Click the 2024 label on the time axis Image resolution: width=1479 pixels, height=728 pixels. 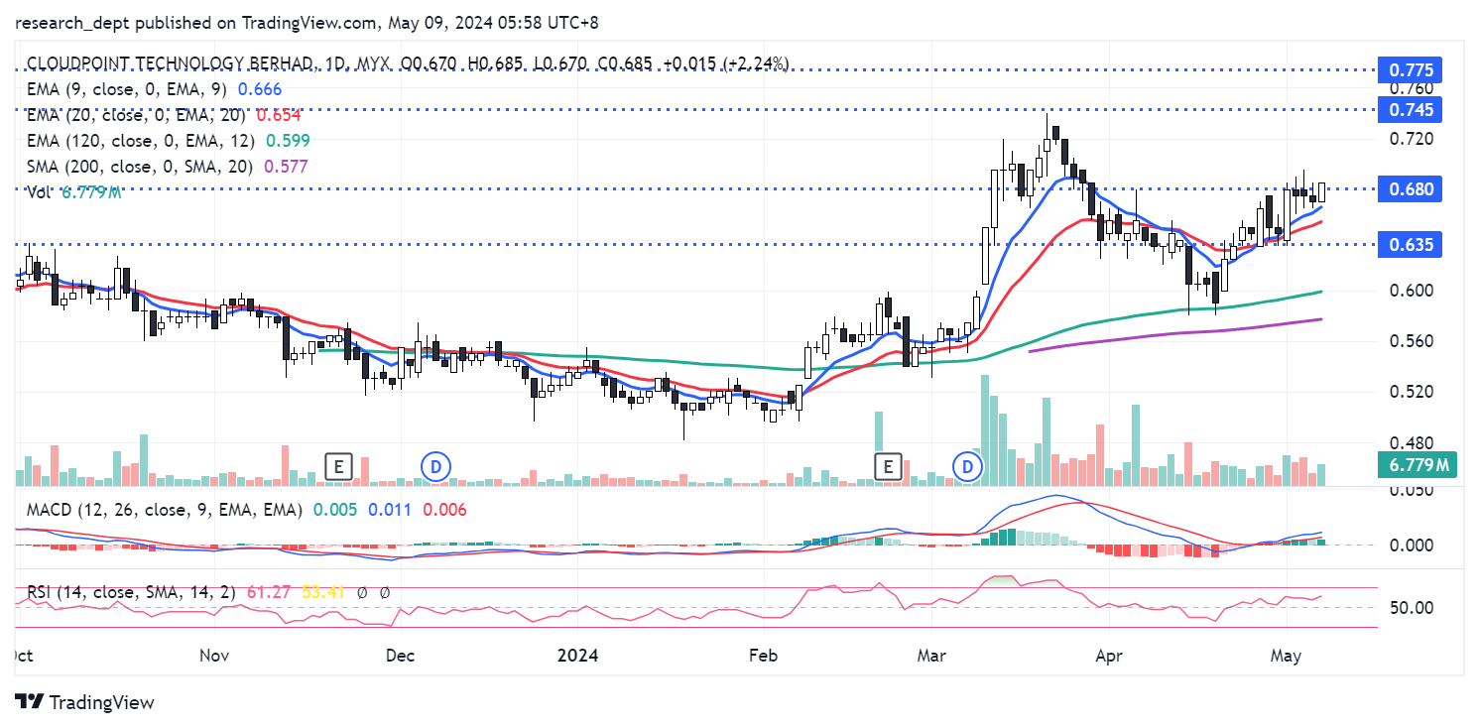[x=577, y=656]
